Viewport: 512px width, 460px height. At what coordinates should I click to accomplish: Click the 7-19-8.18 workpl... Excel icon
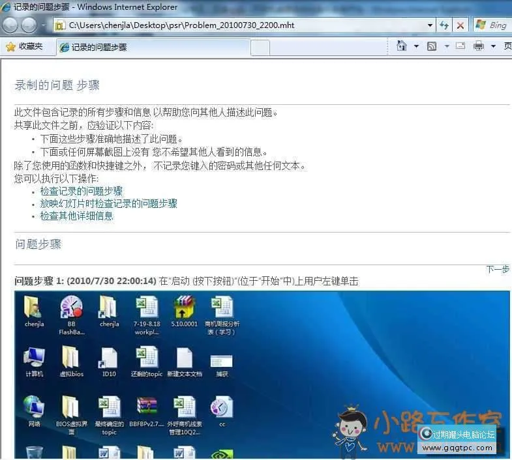(x=147, y=315)
